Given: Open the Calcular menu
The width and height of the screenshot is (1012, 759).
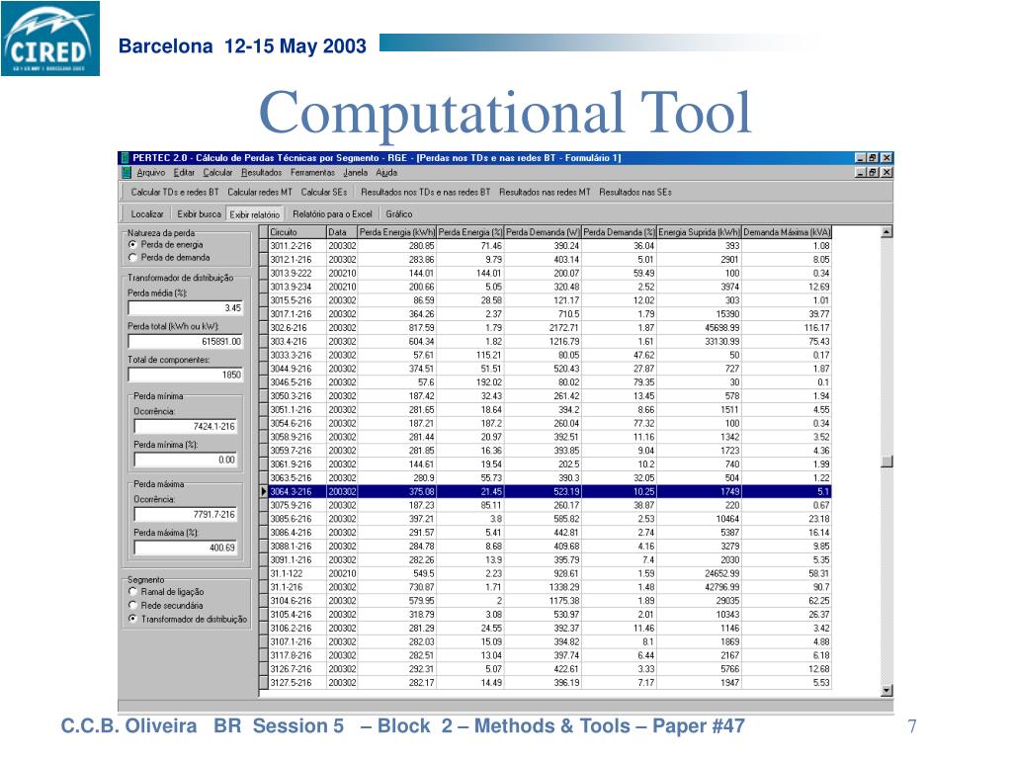Looking at the screenshot, I should point(217,172).
